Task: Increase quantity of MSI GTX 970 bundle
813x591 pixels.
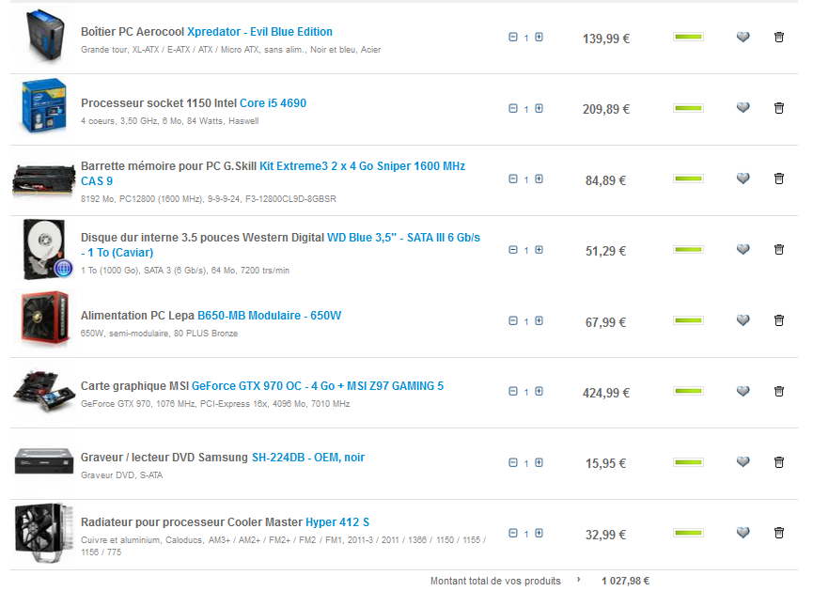Action: pyautogui.click(x=539, y=392)
